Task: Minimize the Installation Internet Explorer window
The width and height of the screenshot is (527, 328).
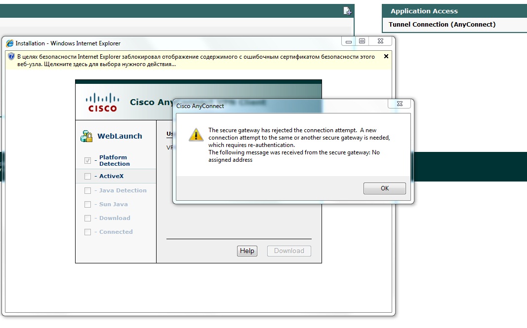Action: coord(349,41)
